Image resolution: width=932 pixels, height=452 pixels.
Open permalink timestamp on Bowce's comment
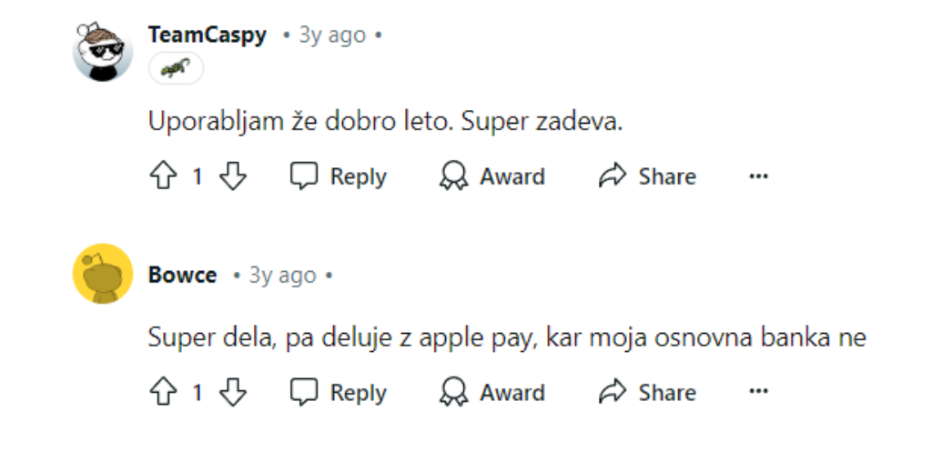pyautogui.click(x=282, y=275)
